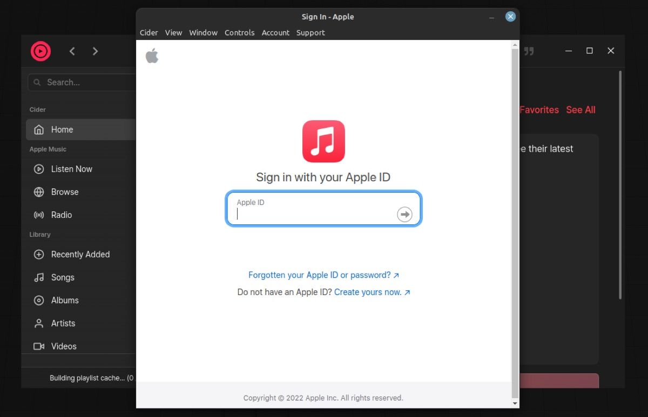Open the Account menu
648x417 pixels.
[x=276, y=32]
